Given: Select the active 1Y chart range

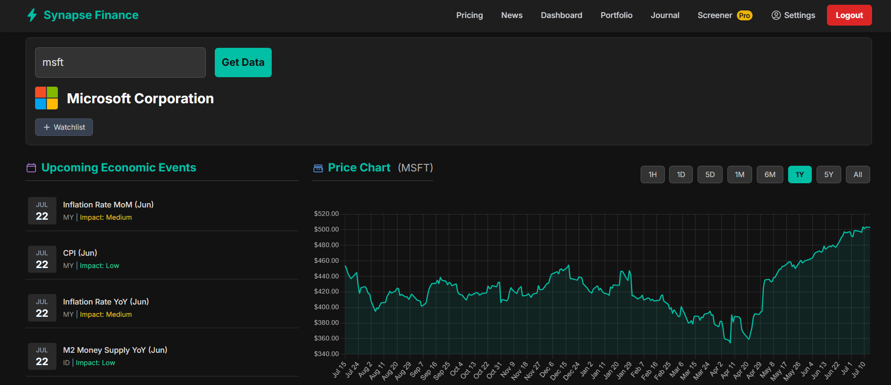Looking at the screenshot, I should (x=800, y=175).
